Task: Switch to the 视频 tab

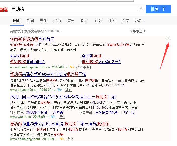Action: pyautogui.click(x=98, y=21)
